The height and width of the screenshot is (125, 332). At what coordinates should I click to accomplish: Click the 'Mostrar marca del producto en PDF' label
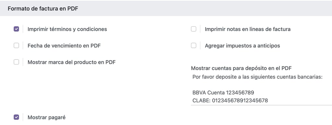pyautogui.click(x=72, y=62)
